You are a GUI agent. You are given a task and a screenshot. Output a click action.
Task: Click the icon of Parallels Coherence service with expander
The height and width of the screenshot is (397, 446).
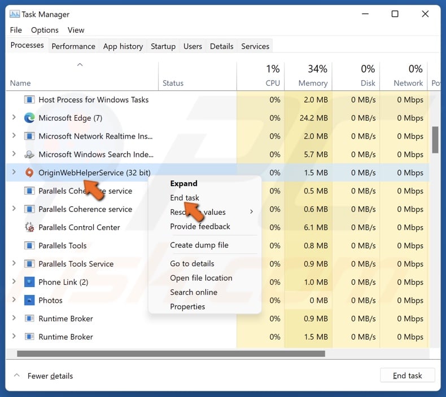(29, 209)
